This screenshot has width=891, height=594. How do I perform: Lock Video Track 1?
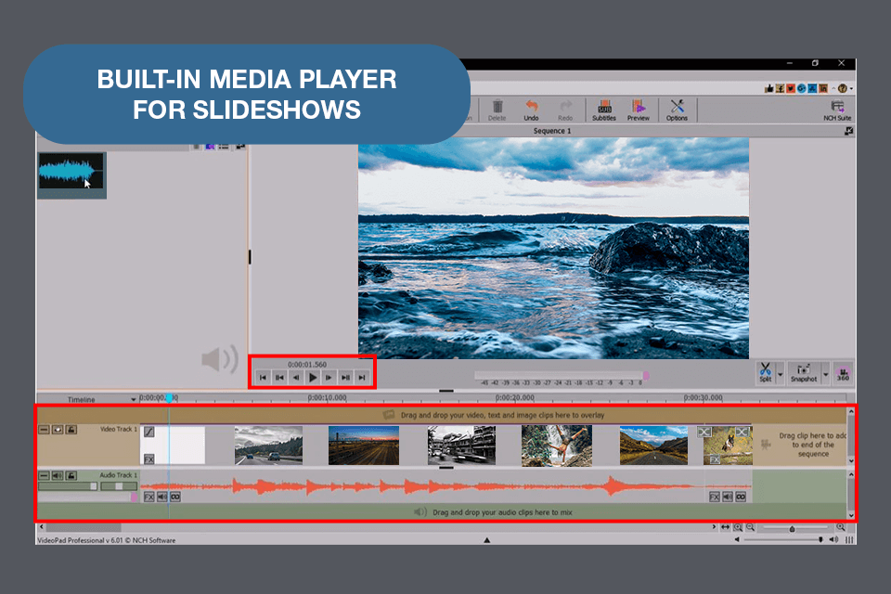71,429
